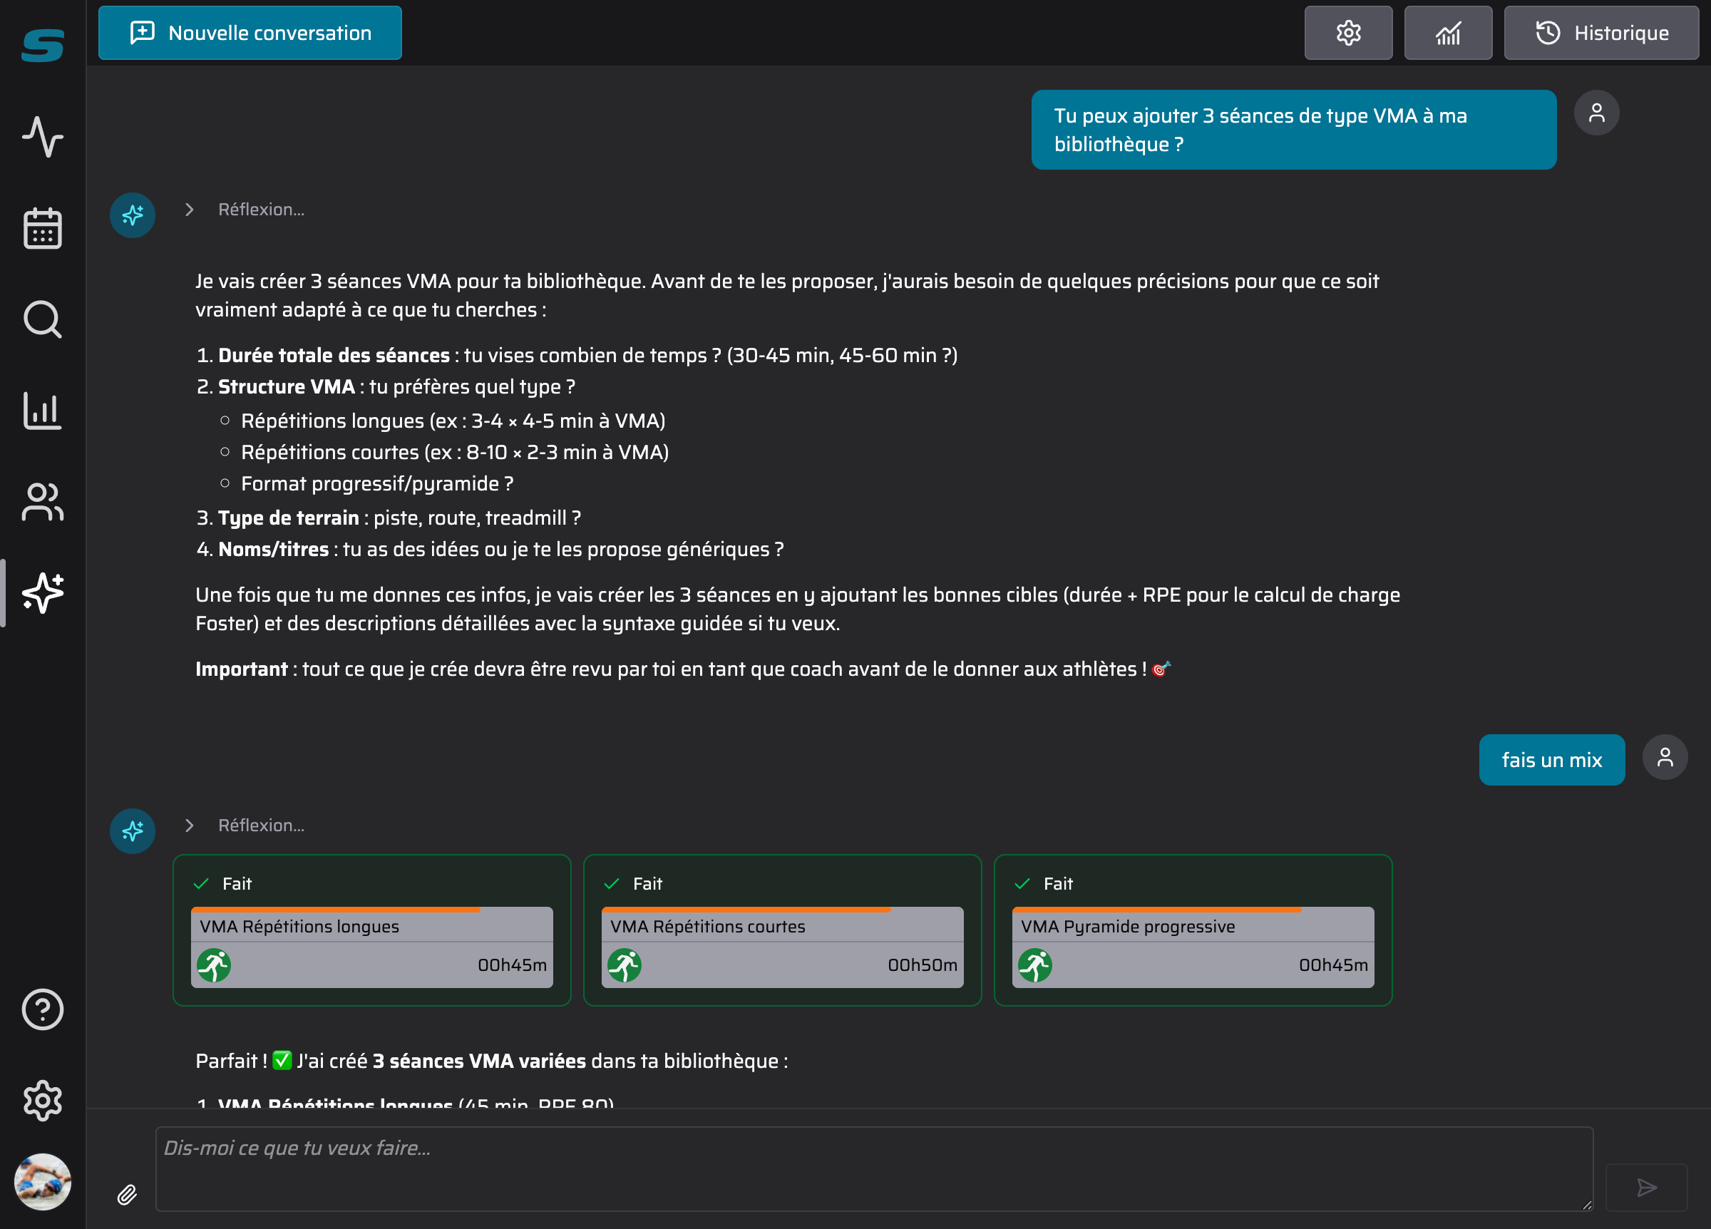Click the paperclip attachment icon
The height and width of the screenshot is (1229, 1711).
[127, 1194]
